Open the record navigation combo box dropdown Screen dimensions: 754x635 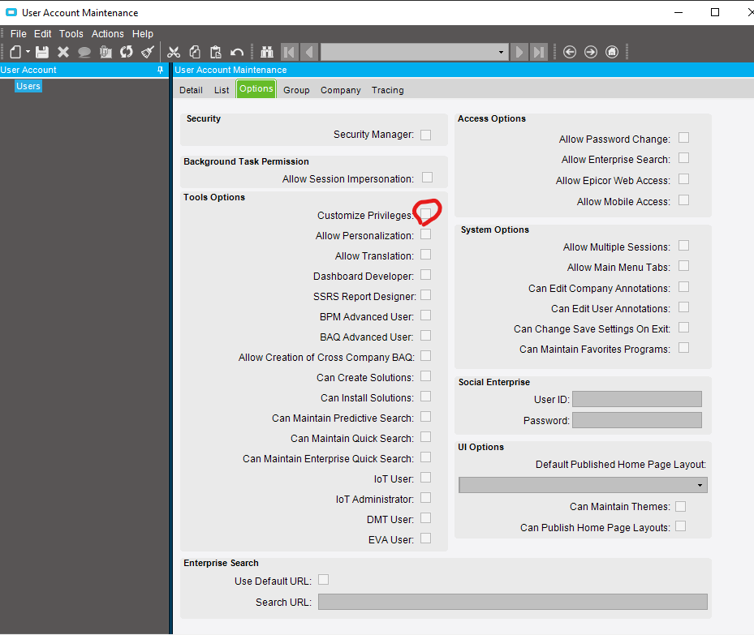502,51
